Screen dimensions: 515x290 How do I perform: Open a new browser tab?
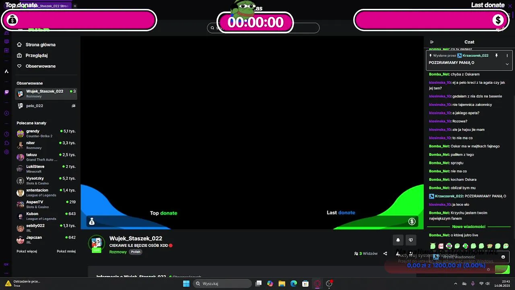(75, 6)
